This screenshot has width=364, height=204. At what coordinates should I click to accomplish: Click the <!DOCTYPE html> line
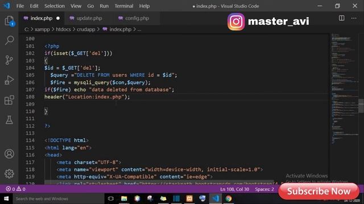(67, 140)
